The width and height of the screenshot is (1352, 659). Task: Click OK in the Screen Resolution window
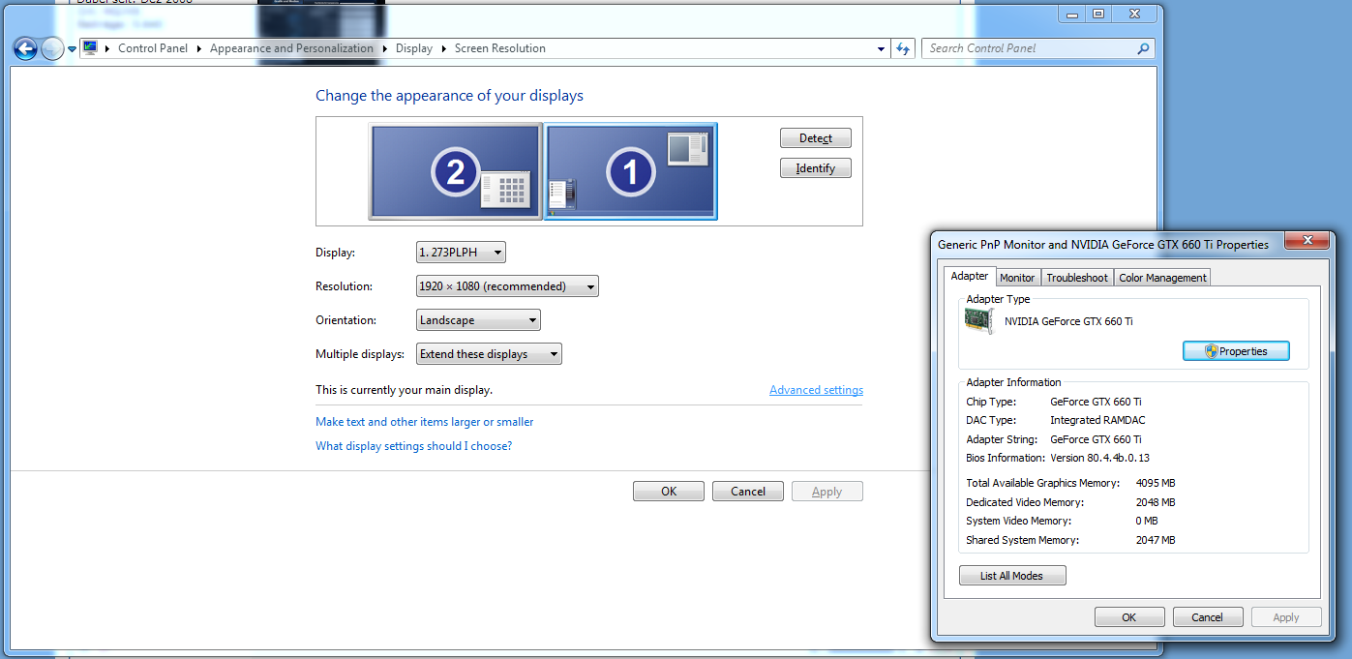pos(669,492)
